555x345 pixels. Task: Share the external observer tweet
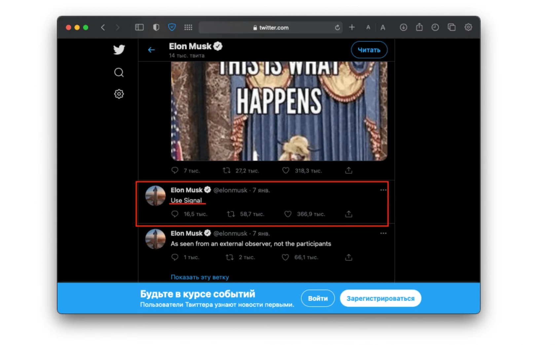coord(349,257)
